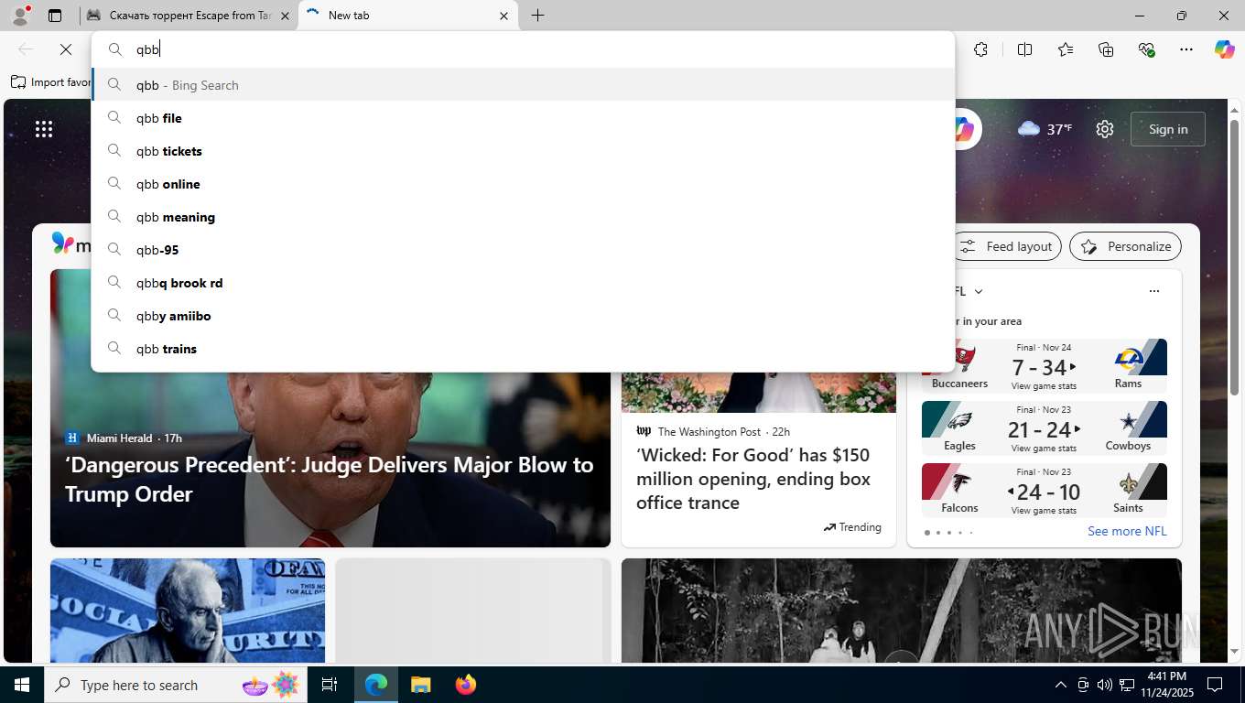Select the qbb - Bing Search suggestion
1245x703 pixels.
(x=523, y=85)
